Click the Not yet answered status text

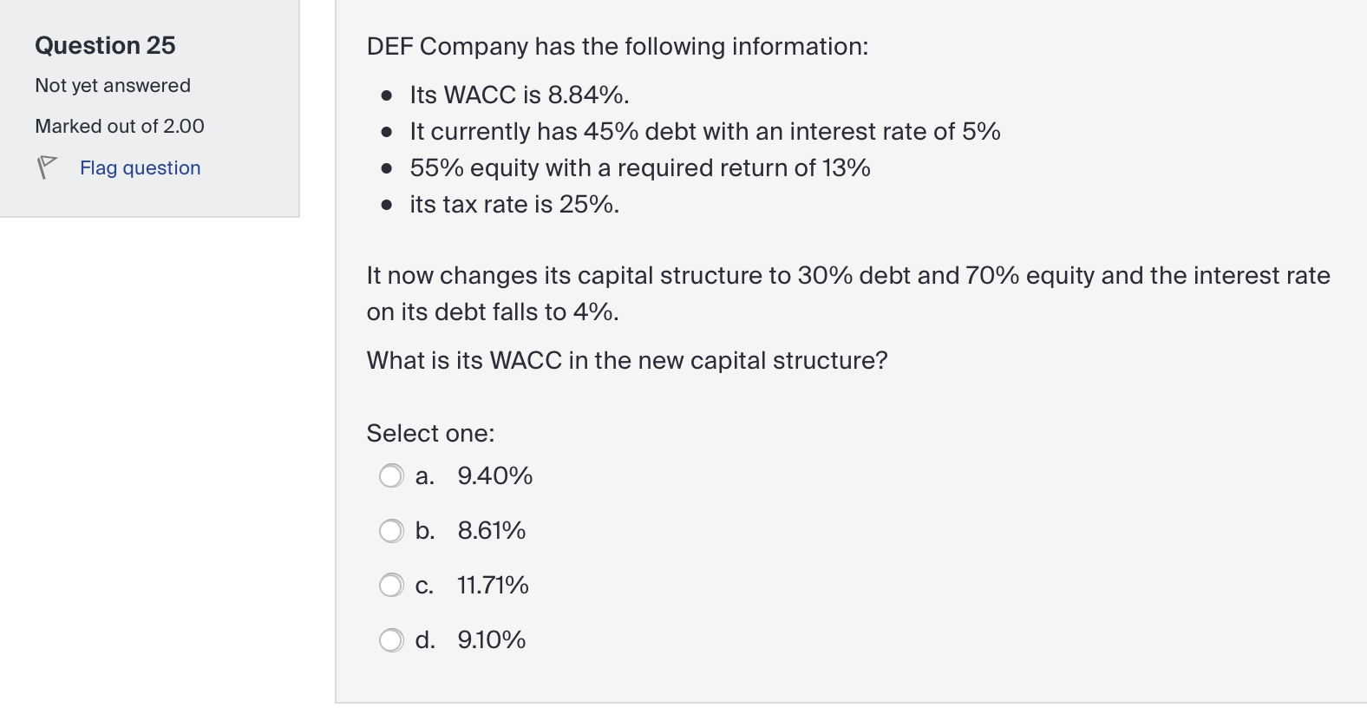click(112, 85)
